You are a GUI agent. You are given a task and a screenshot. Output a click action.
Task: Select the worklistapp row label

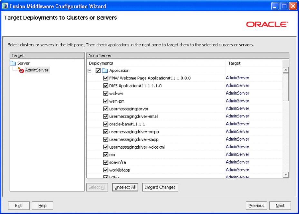point(120,170)
